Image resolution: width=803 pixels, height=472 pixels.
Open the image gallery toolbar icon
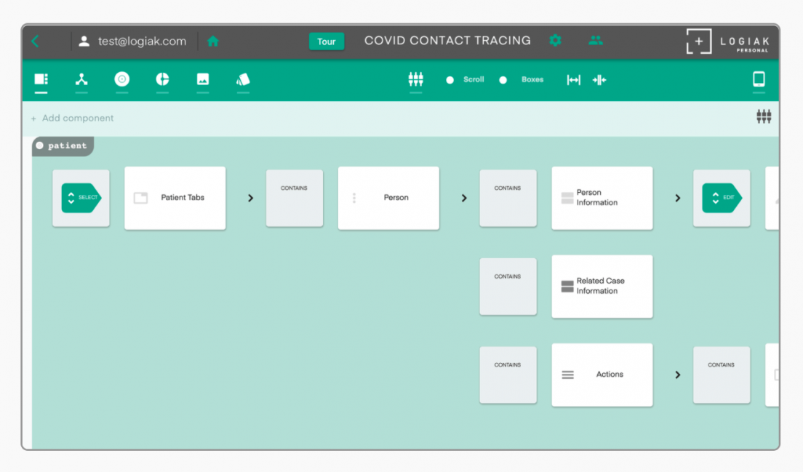203,79
